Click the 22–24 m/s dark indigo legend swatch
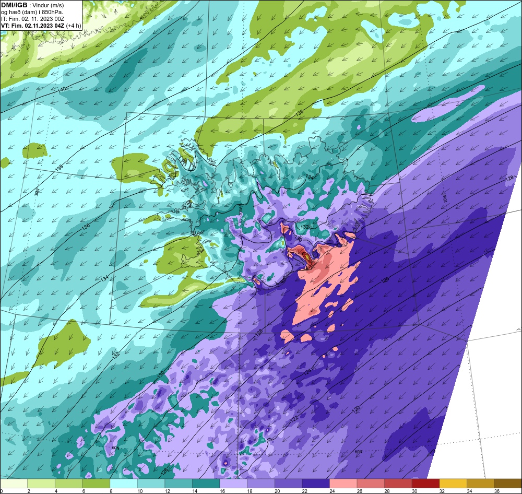 (316, 484)
